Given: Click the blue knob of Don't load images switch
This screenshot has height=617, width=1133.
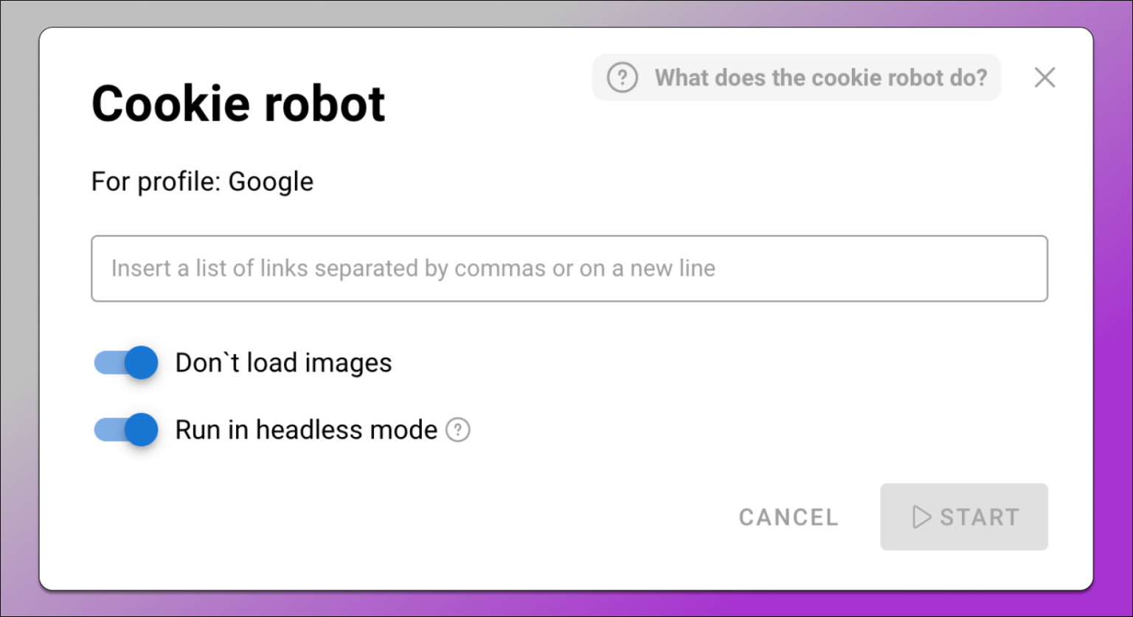Looking at the screenshot, I should pos(141,363).
